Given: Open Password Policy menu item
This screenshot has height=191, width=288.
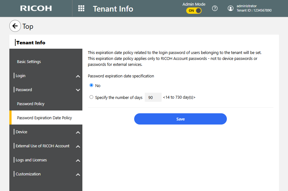Looking at the screenshot, I should 31,104.
